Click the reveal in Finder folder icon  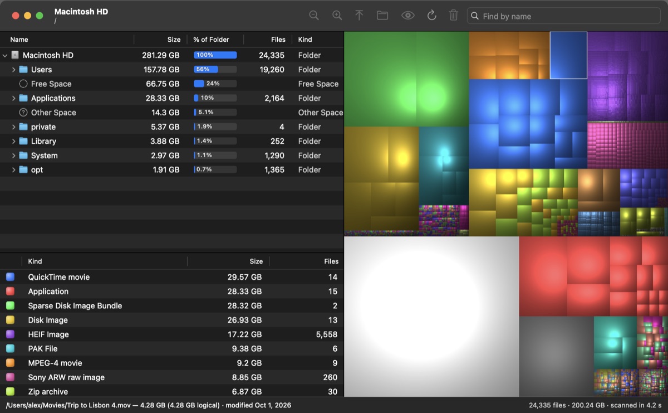click(x=382, y=16)
